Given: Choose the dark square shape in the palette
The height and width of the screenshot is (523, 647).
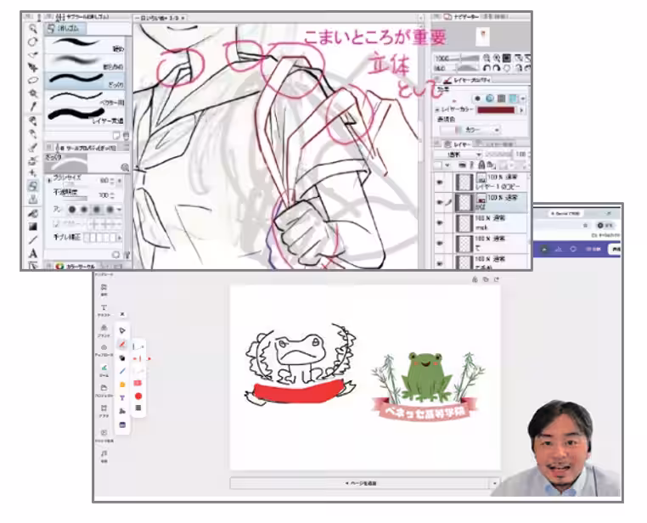Looking at the screenshot, I should pos(138,408).
